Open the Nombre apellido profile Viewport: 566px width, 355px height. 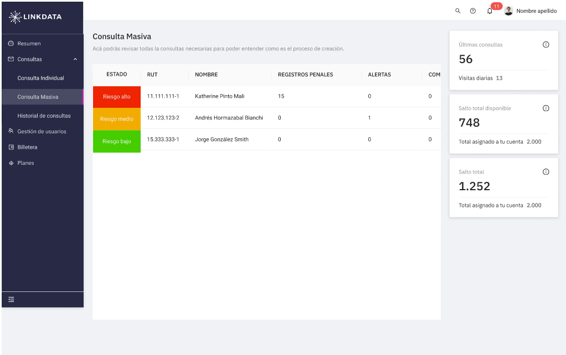tap(529, 11)
